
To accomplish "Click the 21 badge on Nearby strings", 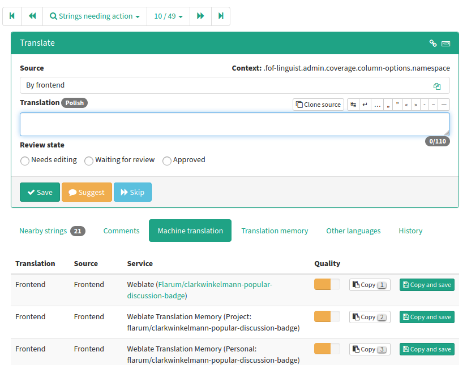I will [78, 231].
